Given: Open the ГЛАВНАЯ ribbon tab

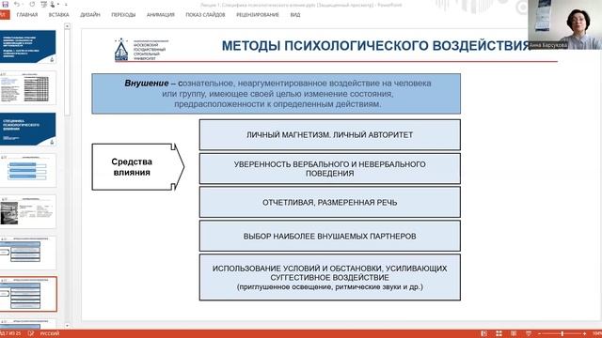Looking at the screenshot, I should click(27, 15).
